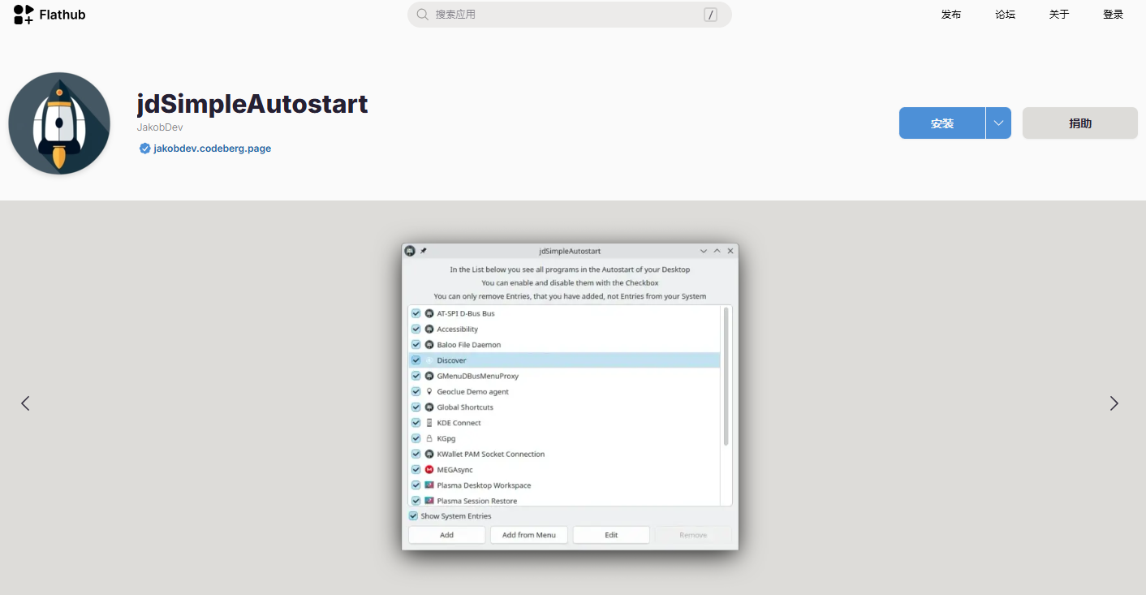Click the jdSimpleAutostart screenshot thumbnail title
Viewport: 1146px width, 595px height.
pos(570,251)
